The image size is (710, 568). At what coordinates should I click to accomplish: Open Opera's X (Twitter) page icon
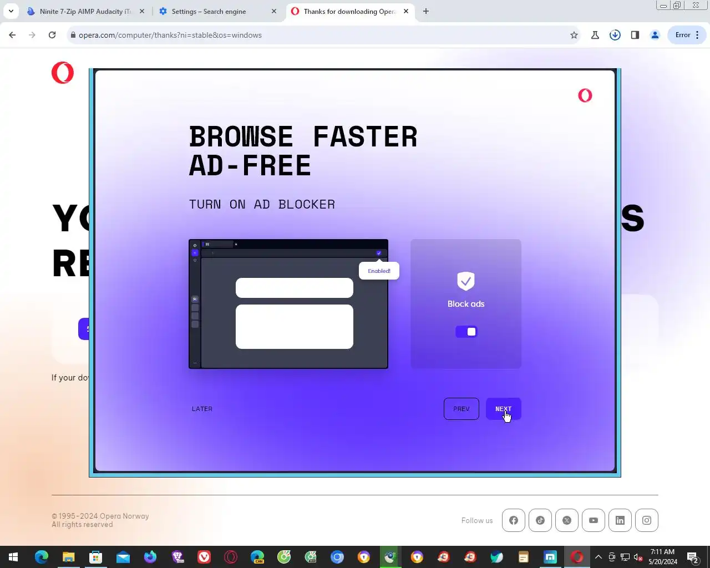pos(567,520)
